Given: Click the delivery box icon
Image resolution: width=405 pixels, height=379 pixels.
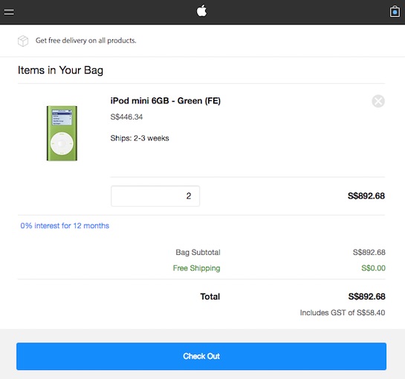Looking at the screenshot, I should point(23,41).
